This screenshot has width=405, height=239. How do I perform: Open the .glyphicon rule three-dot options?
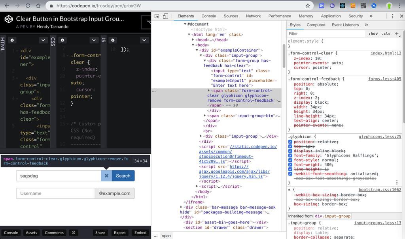(397, 182)
